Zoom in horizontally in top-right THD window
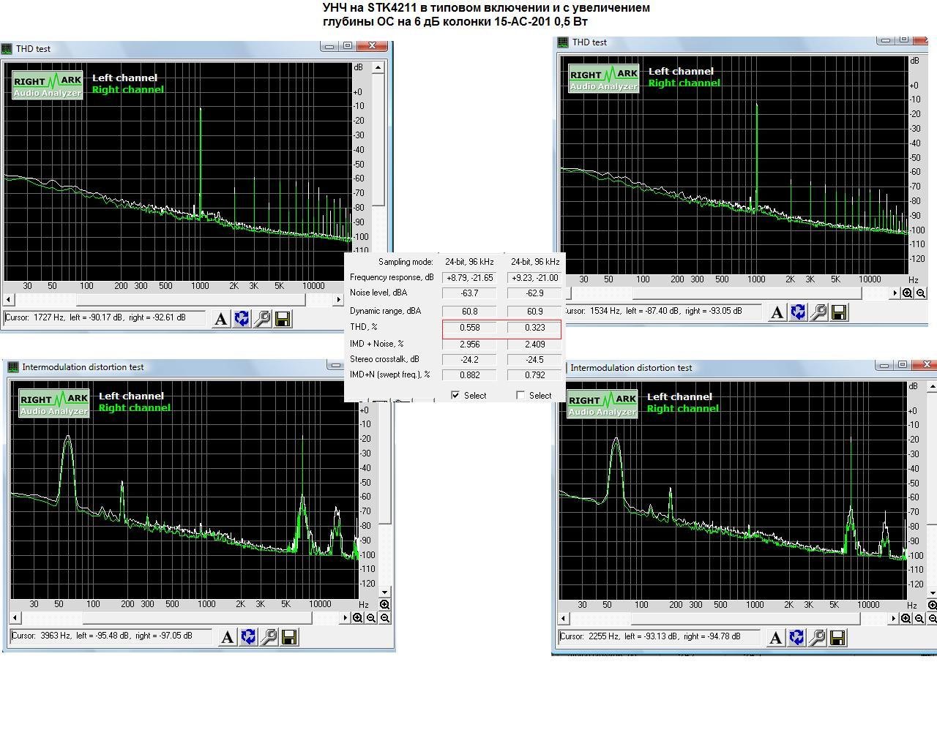This screenshot has height=749, width=937. [x=908, y=293]
